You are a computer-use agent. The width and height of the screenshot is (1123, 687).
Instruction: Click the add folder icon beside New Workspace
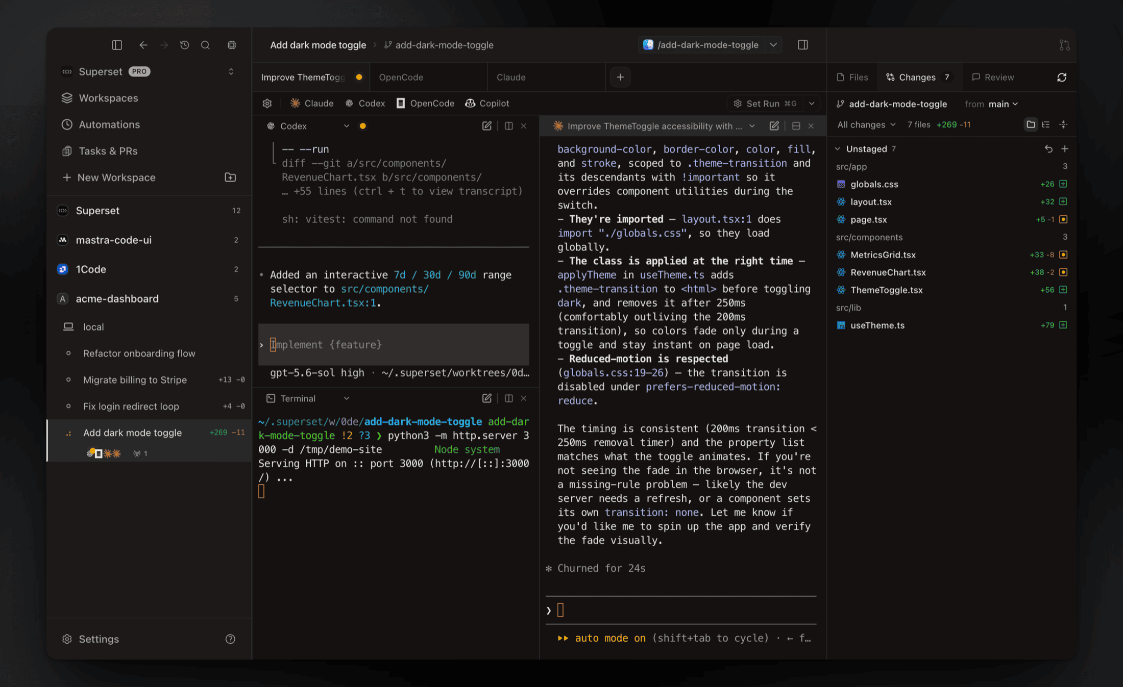pos(230,177)
